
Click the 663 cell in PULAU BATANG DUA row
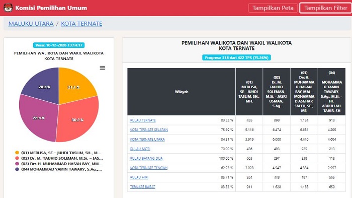pyautogui.click(x=249, y=158)
